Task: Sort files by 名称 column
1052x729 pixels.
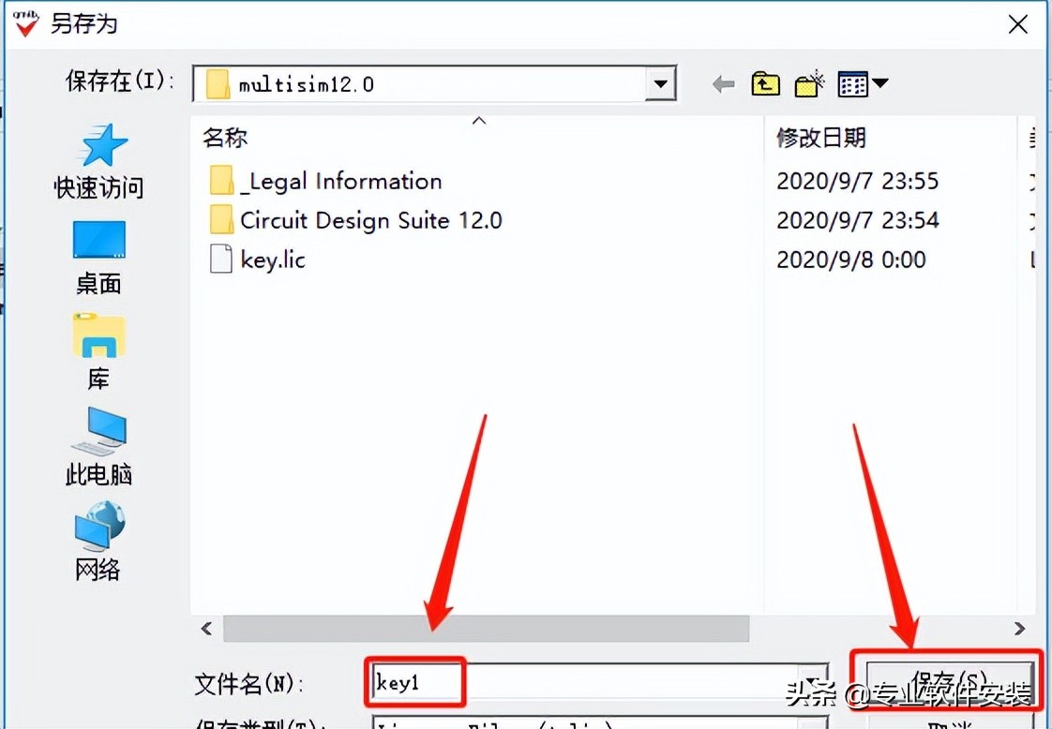Action: pyautogui.click(x=225, y=137)
